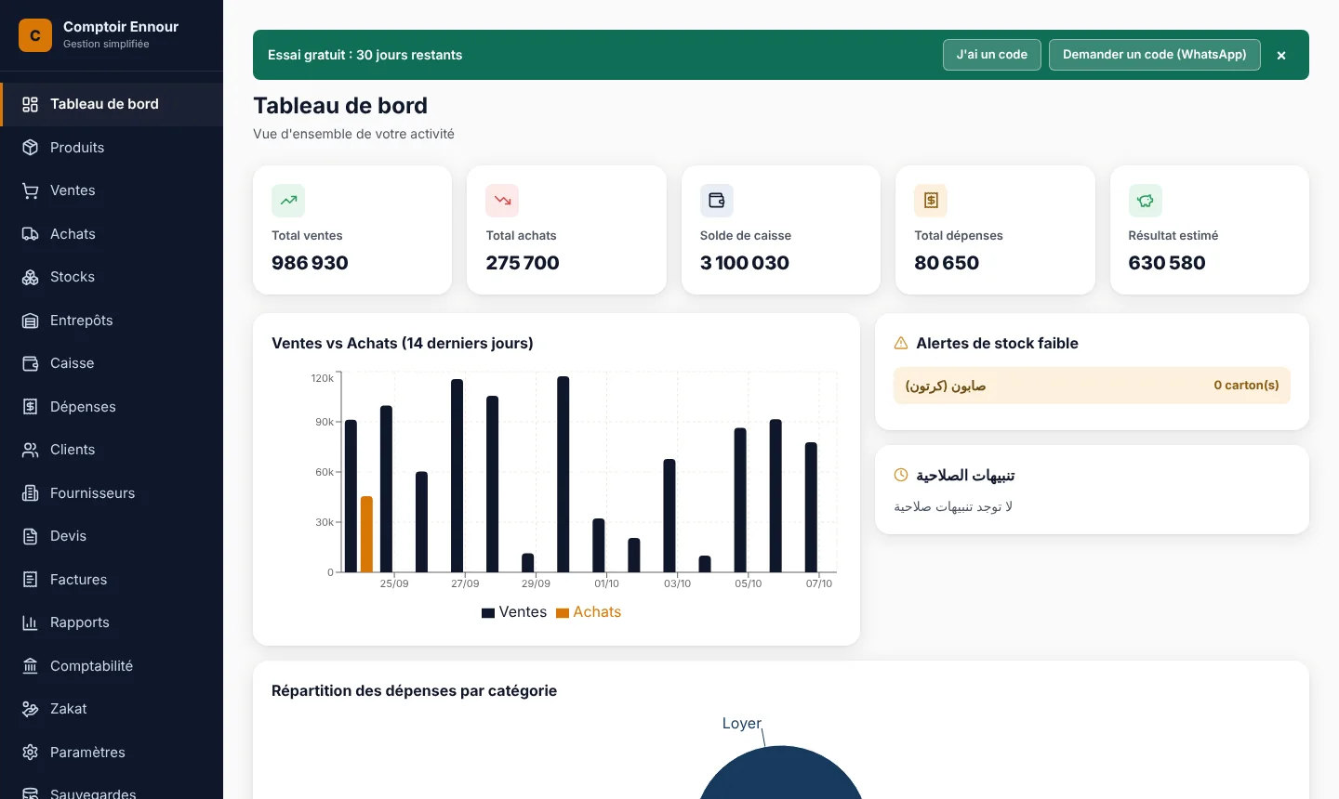Click the clock icon beside تنبيهات الصلاحية
Viewport: 1339px width, 799px height.
901,475
